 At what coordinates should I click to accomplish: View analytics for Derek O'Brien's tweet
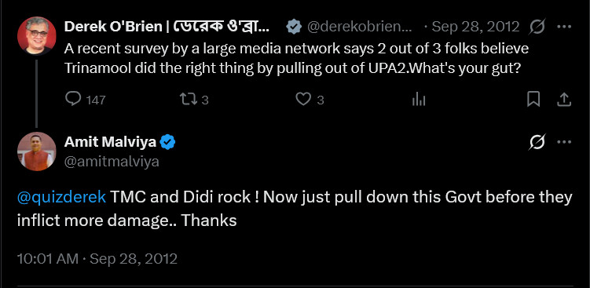click(x=419, y=100)
